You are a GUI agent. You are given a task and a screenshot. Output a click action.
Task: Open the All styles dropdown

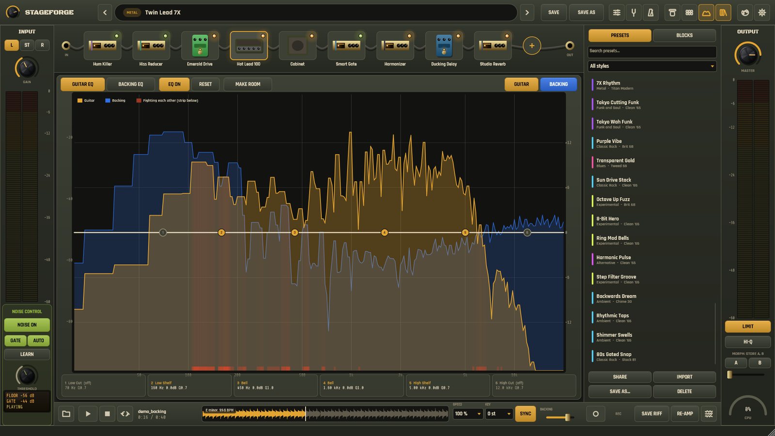pyautogui.click(x=652, y=66)
